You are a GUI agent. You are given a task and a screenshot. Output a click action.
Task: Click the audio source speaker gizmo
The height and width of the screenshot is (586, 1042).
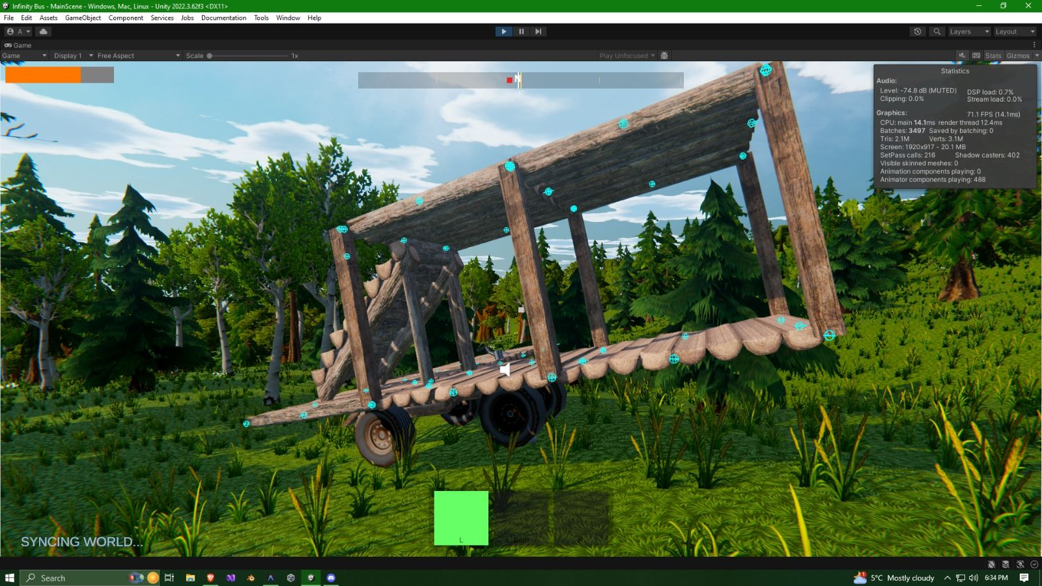[x=505, y=370]
